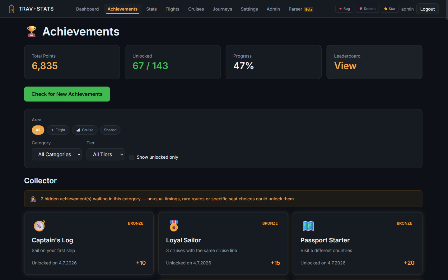
Task: Open the All Categories dropdown
Action: (x=57, y=154)
